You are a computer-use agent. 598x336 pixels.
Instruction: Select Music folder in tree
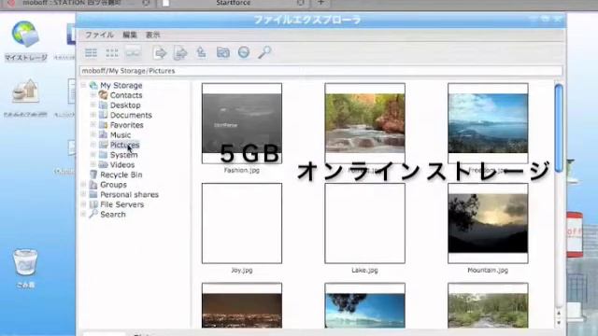coord(121,134)
